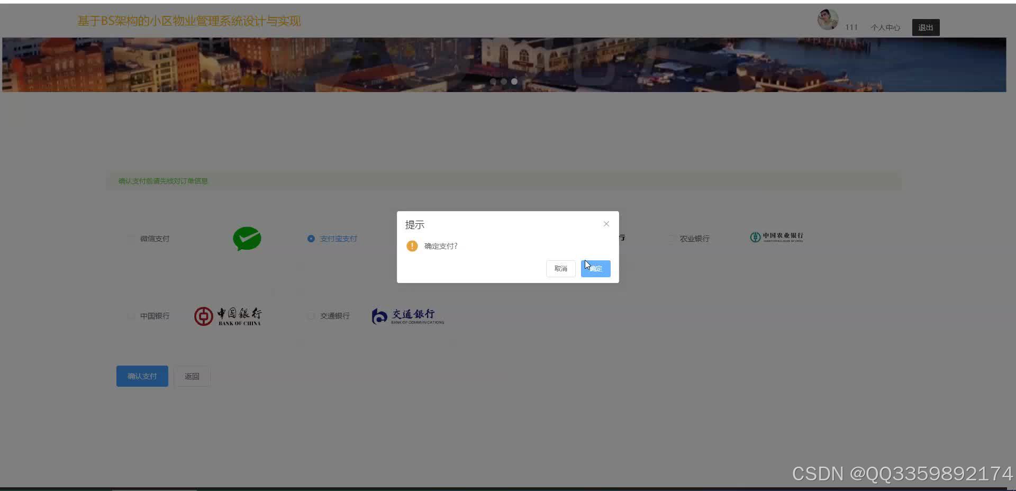The height and width of the screenshot is (491, 1016).
Task: Cancel the payment prompt with 取消
Action: point(560,268)
